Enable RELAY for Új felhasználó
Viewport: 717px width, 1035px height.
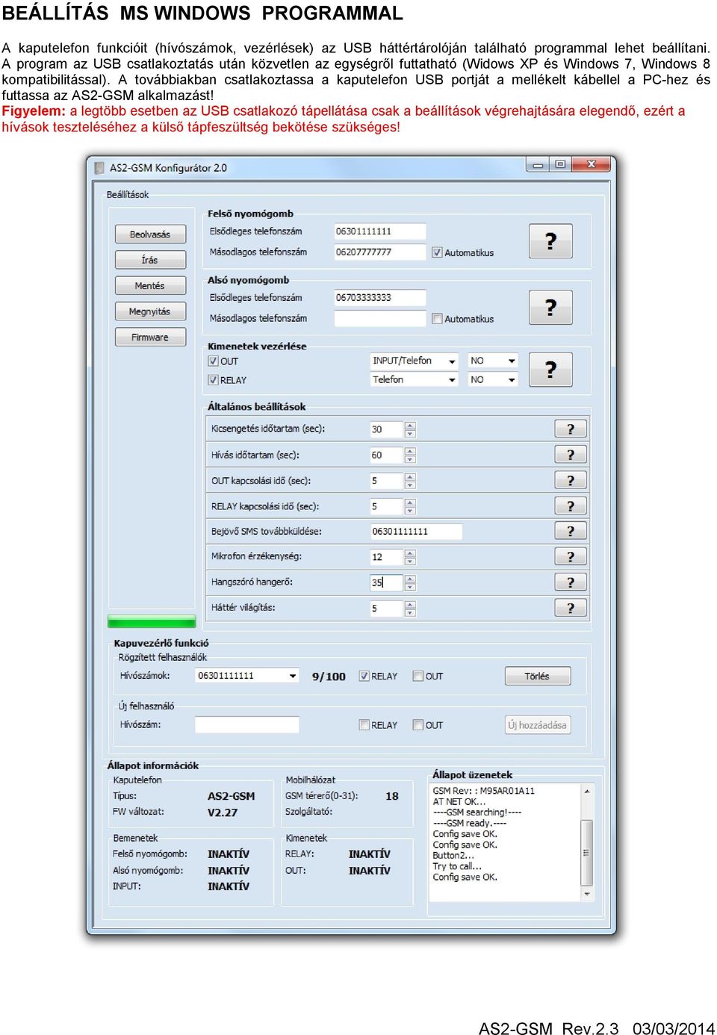coord(364,724)
